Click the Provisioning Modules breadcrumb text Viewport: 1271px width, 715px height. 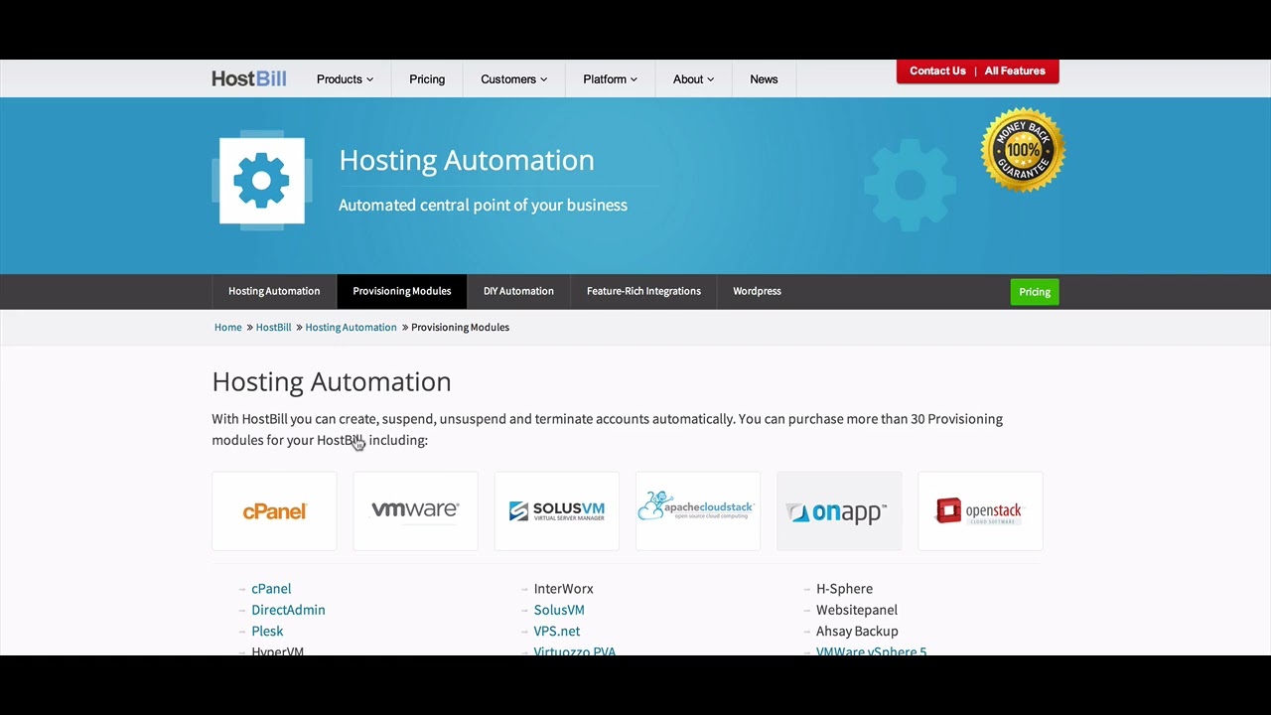point(460,327)
